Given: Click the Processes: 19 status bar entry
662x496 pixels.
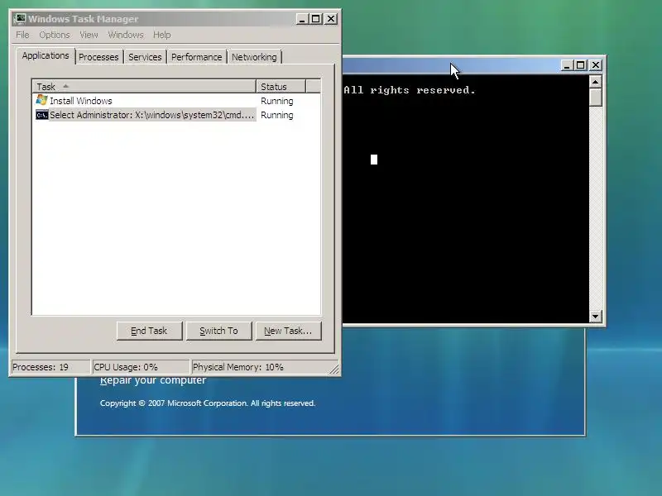Looking at the screenshot, I should pyautogui.click(x=50, y=367).
